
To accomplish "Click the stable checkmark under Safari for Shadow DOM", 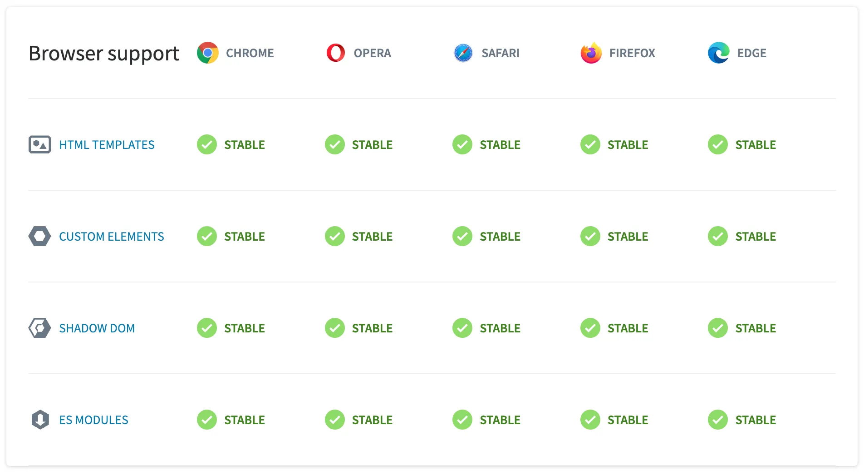I will point(462,328).
